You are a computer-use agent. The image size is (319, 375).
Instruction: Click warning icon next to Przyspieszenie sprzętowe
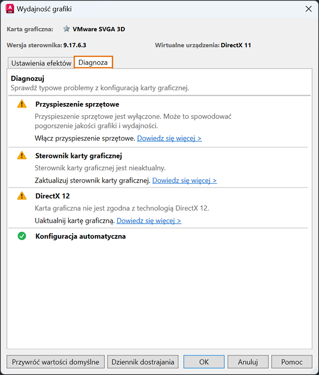click(x=22, y=104)
